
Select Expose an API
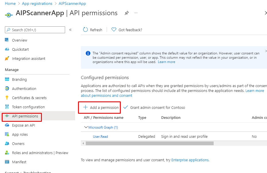click(x=24, y=125)
